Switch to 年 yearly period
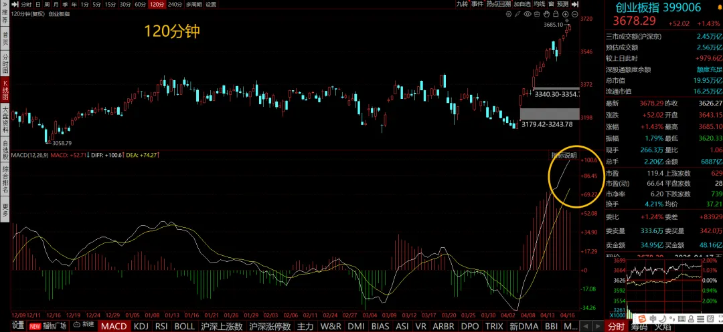The height and width of the screenshot is (332, 723). [x=74, y=4]
